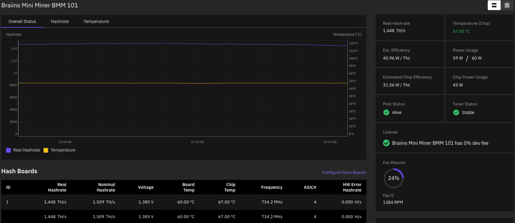
Task: Click the 40.96 W / Ths efficiency value
Action: (396, 58)
